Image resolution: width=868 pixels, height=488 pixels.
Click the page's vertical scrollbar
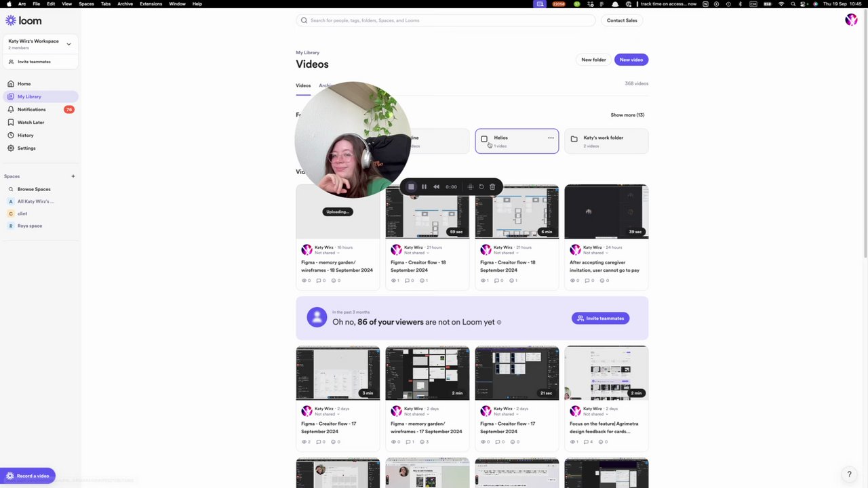coord(865,136)
